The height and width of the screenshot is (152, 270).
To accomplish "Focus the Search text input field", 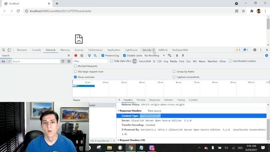I will (36, 61).
